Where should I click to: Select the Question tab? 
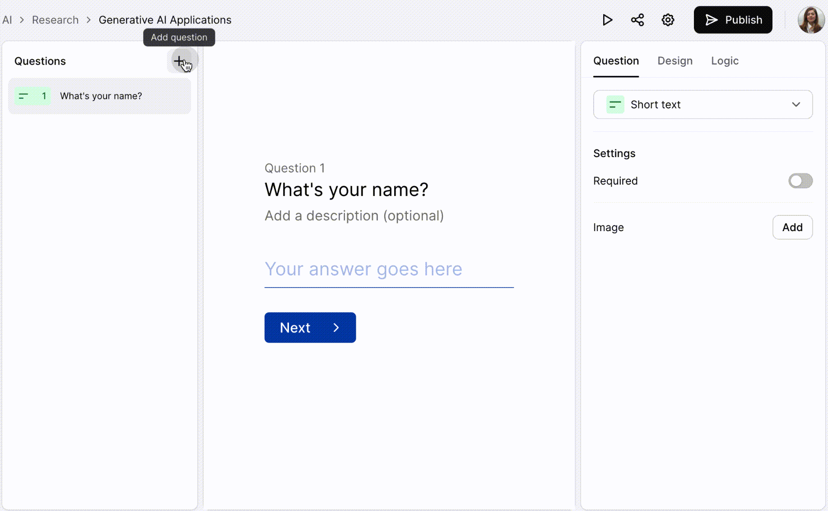[x=616, y=61]
